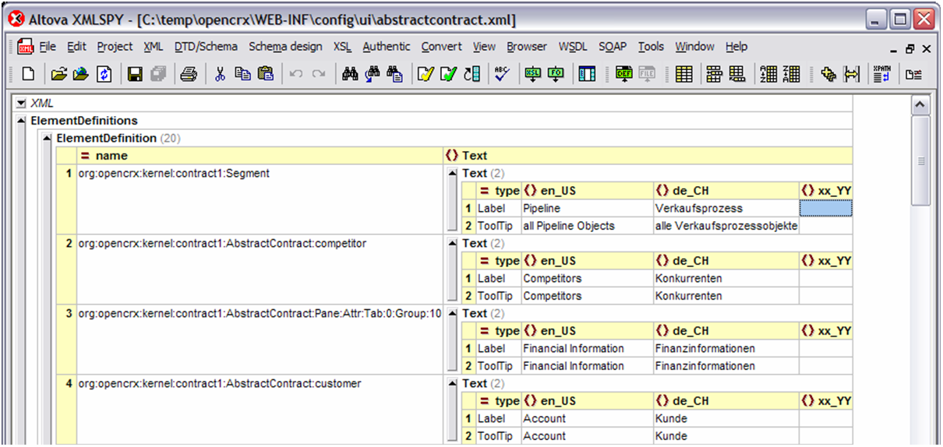Open the Convert menu
Viewport: 943px width, 447px height.
click(441, 47)
